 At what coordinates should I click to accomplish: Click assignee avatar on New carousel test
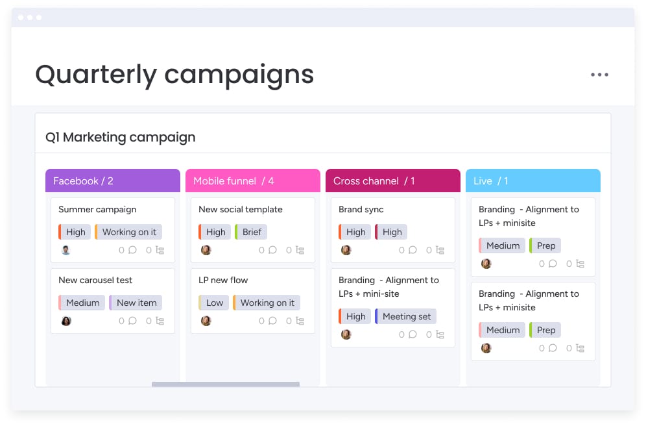[66, 321]
